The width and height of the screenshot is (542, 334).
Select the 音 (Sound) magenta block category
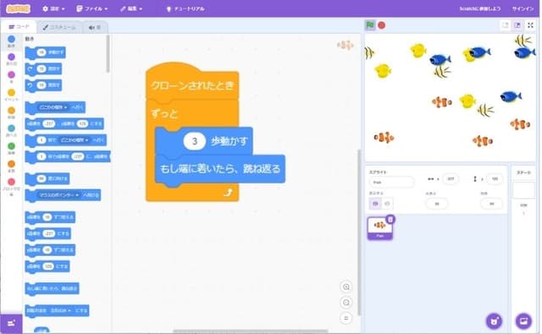point(11,77)
